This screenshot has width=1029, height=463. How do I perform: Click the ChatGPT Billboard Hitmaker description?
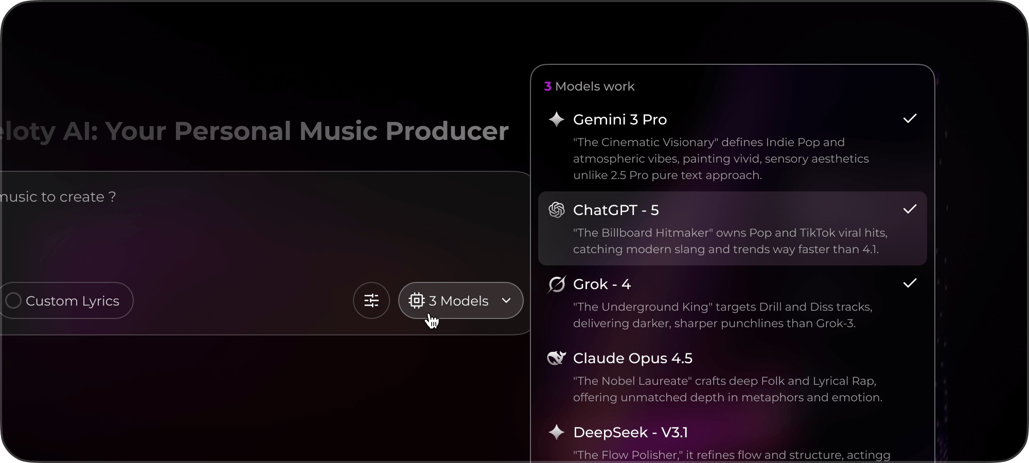pyautogui.click(x=730, y=241)
